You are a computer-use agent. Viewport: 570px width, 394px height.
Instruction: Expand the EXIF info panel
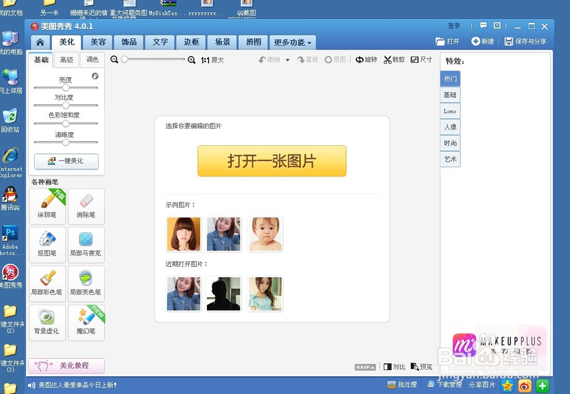(x=365, y=367)
